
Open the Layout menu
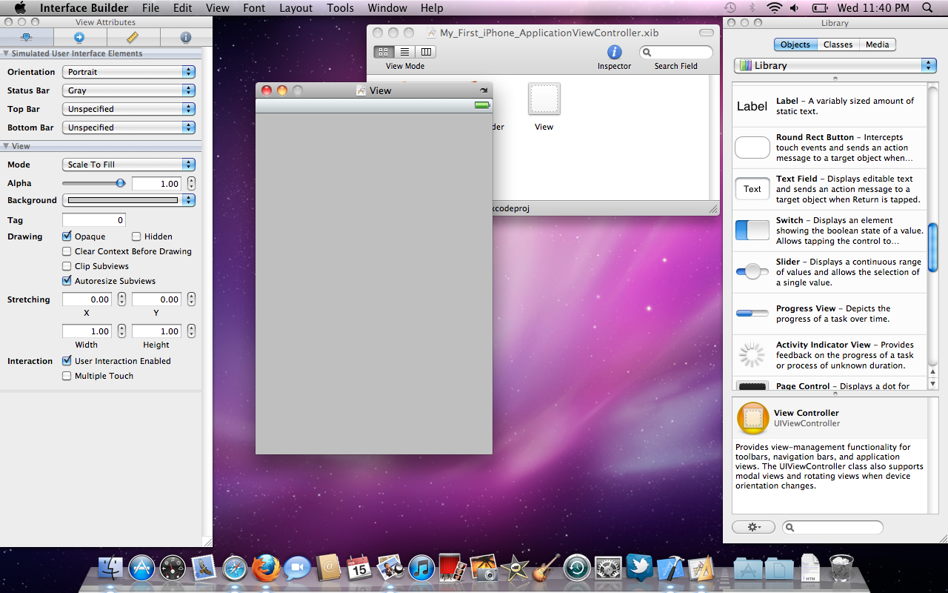[296, 8]
